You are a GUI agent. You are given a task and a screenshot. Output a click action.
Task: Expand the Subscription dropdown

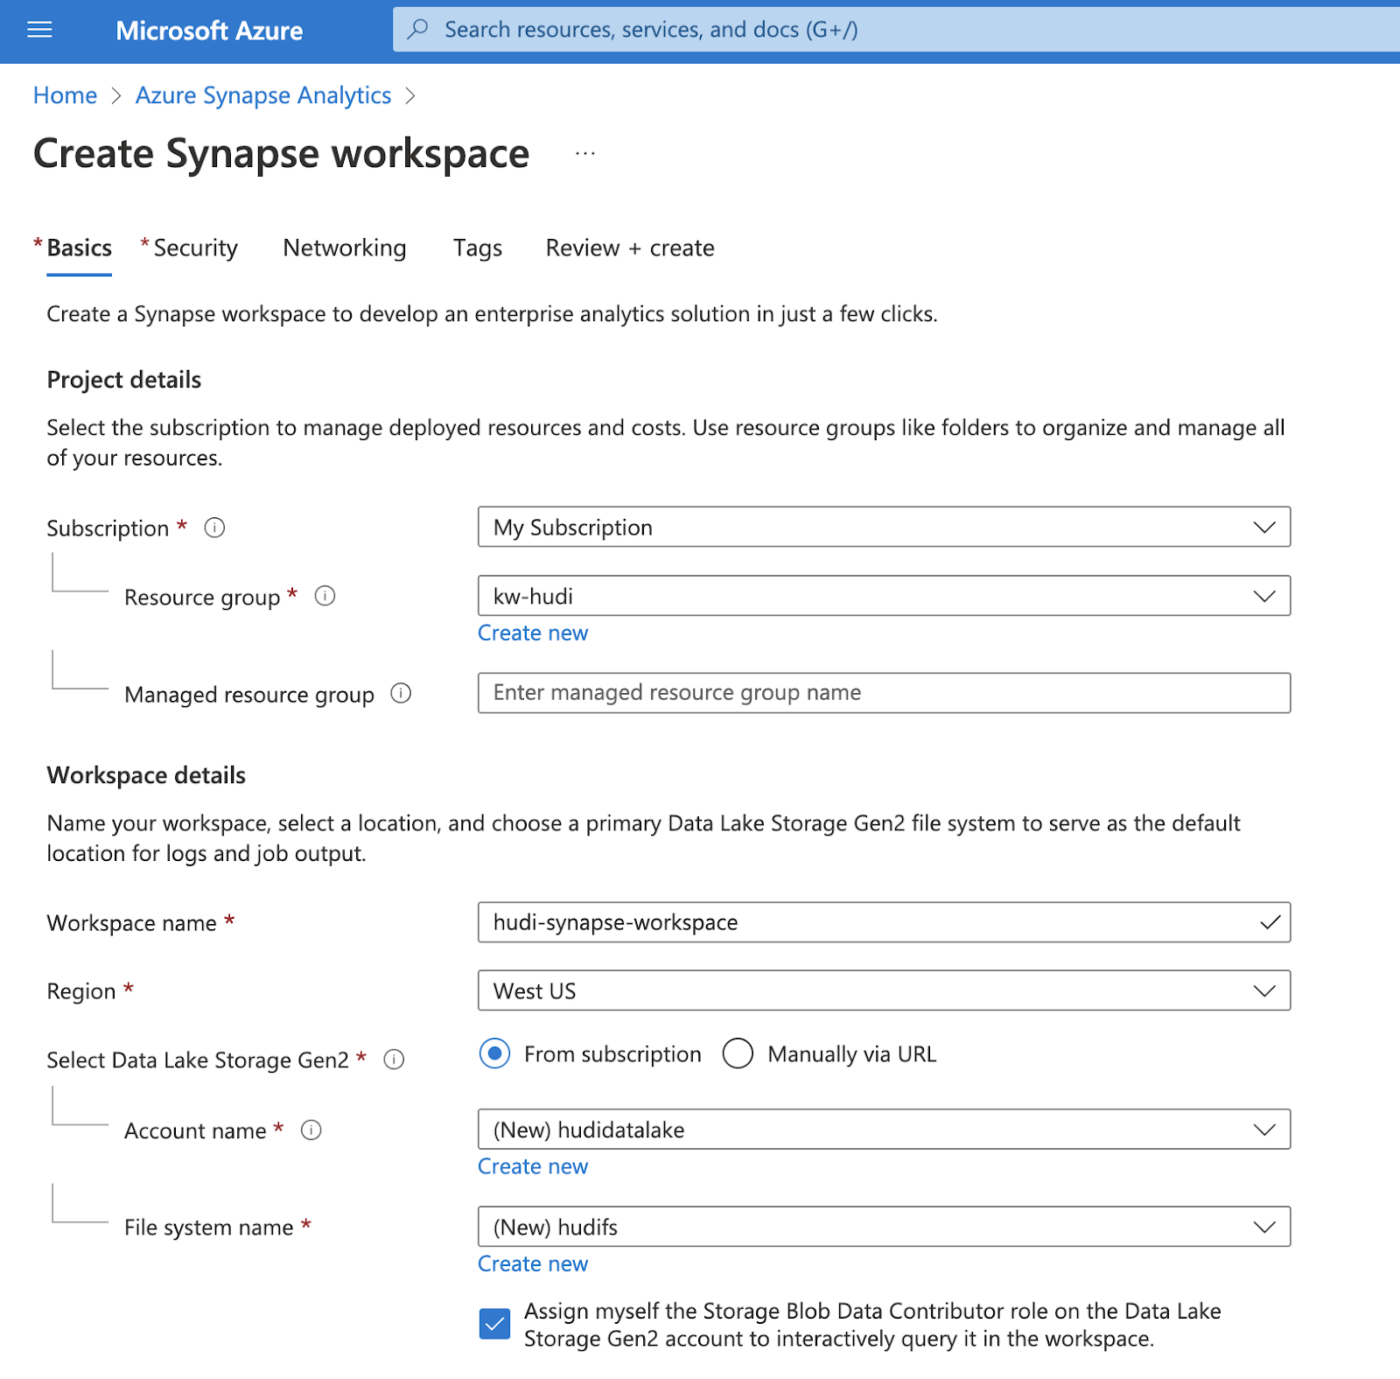[884, 527]
